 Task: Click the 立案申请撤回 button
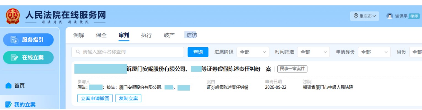click(x=95, y=98)
